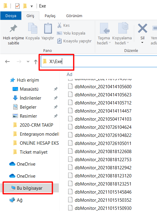This screenshot has width=157, height=211.
Task: Go forward with the right arrow
Action: [19, 62]
